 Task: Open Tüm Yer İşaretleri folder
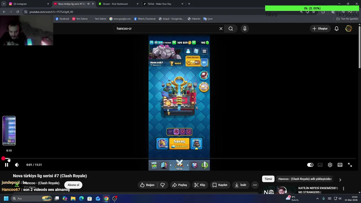(347, 19)
